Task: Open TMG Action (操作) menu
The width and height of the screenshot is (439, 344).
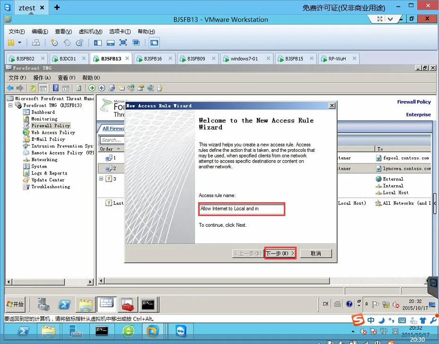Action: (42, 77)
